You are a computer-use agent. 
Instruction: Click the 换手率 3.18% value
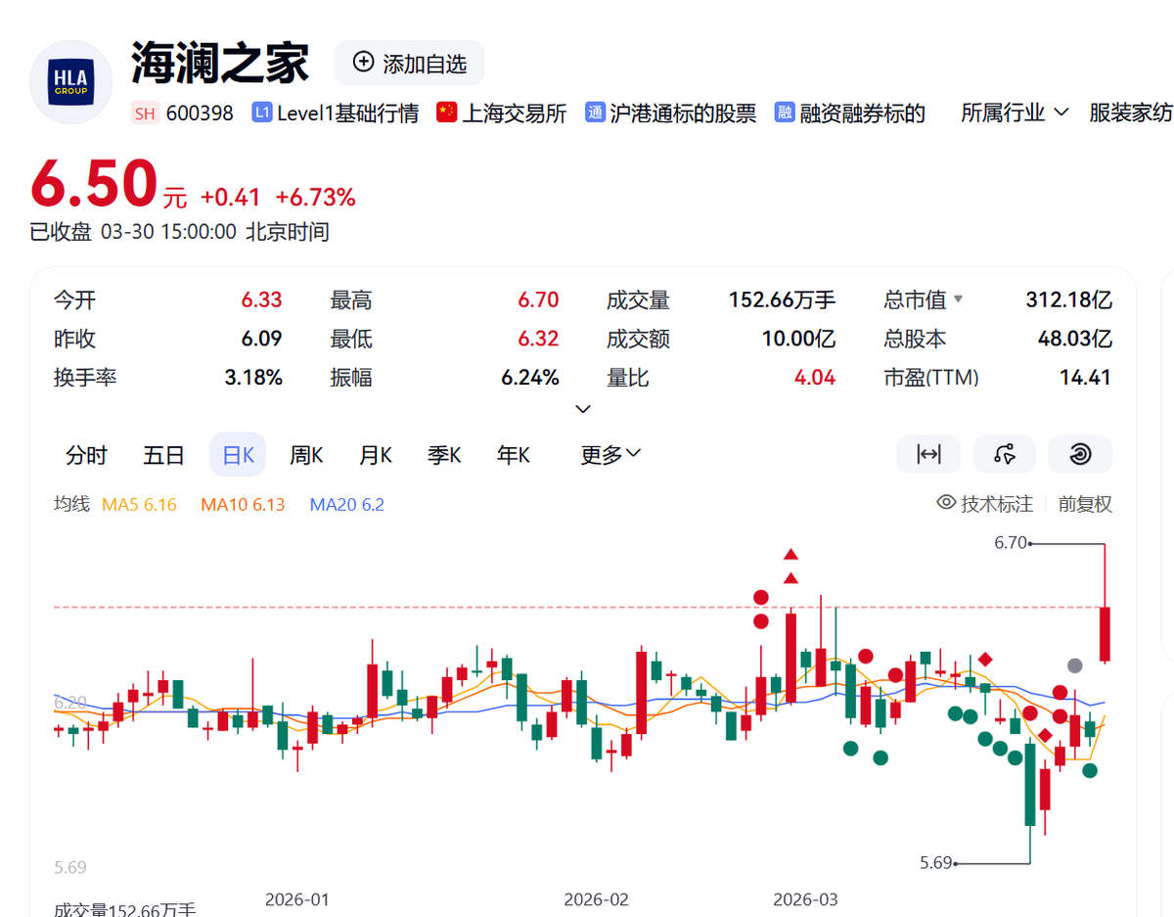pyautogui.click(x=253, y=377)
